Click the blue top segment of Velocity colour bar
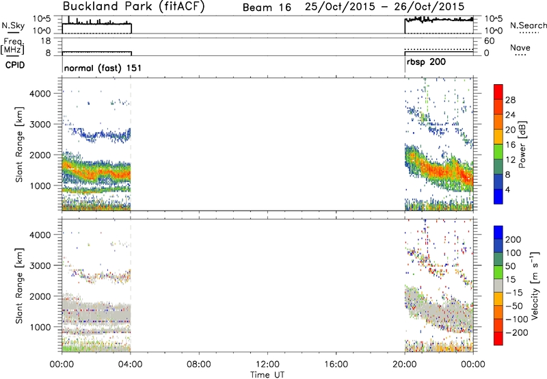Viewport: 547px width, 379px height. point(498,233)
